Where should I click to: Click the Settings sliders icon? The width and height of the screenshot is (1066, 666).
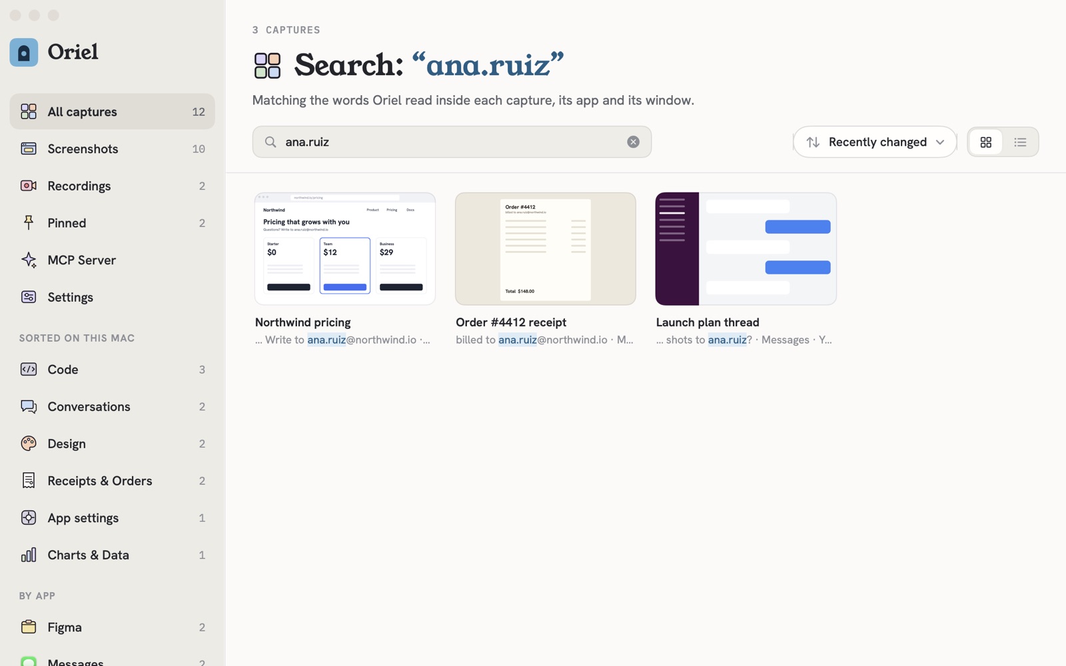point(29,297)
